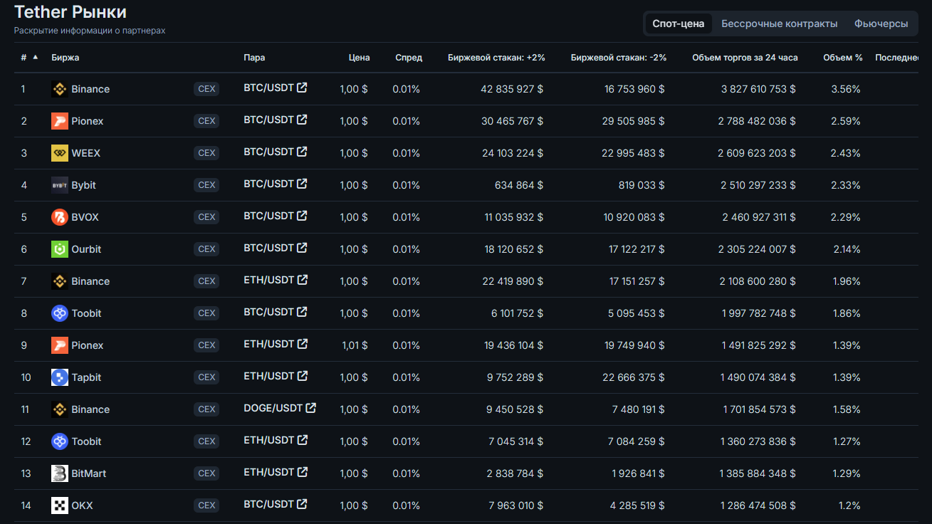Click the Toobit logo in row 12

tap(60, 441)
